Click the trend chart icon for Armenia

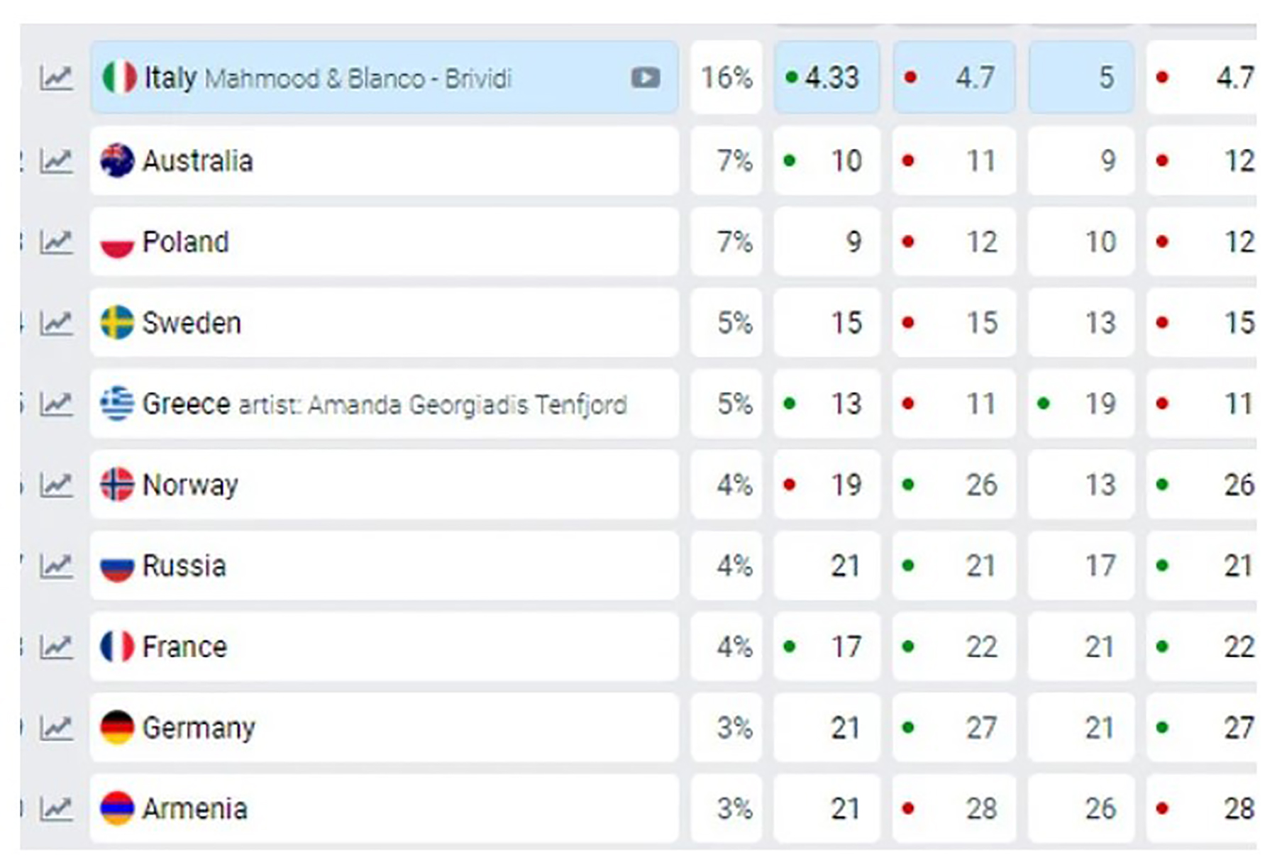click(56, 808)
